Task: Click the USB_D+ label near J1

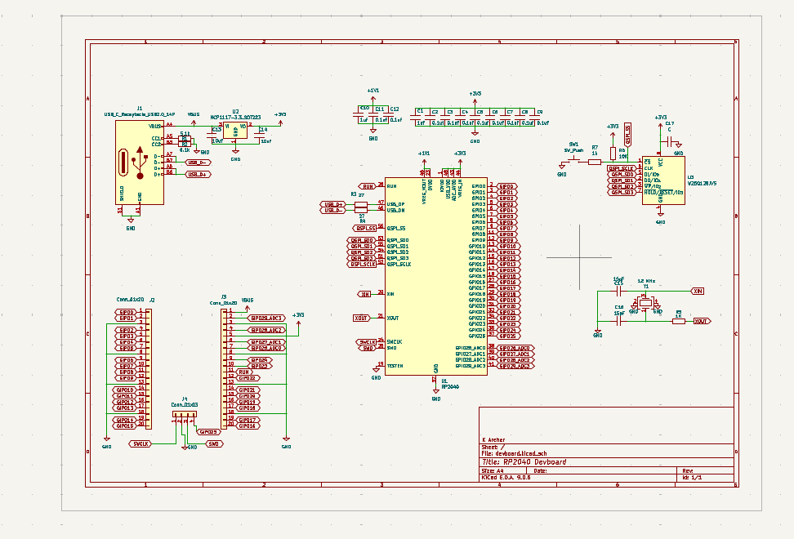Action: (197, 174)
